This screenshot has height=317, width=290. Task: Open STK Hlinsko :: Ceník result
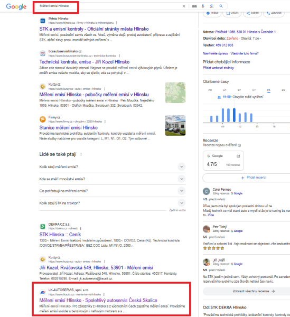coord(60,235)
